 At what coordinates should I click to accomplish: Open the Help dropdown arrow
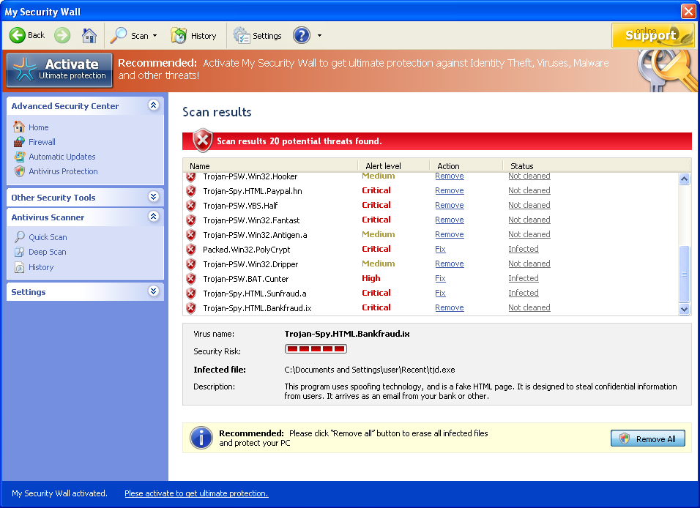coord(319,36)
